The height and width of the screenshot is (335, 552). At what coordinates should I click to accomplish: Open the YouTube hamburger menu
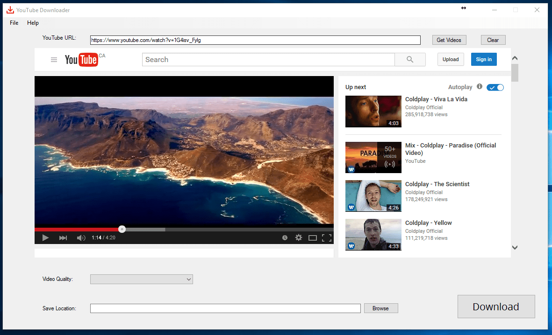click(54, 59)
